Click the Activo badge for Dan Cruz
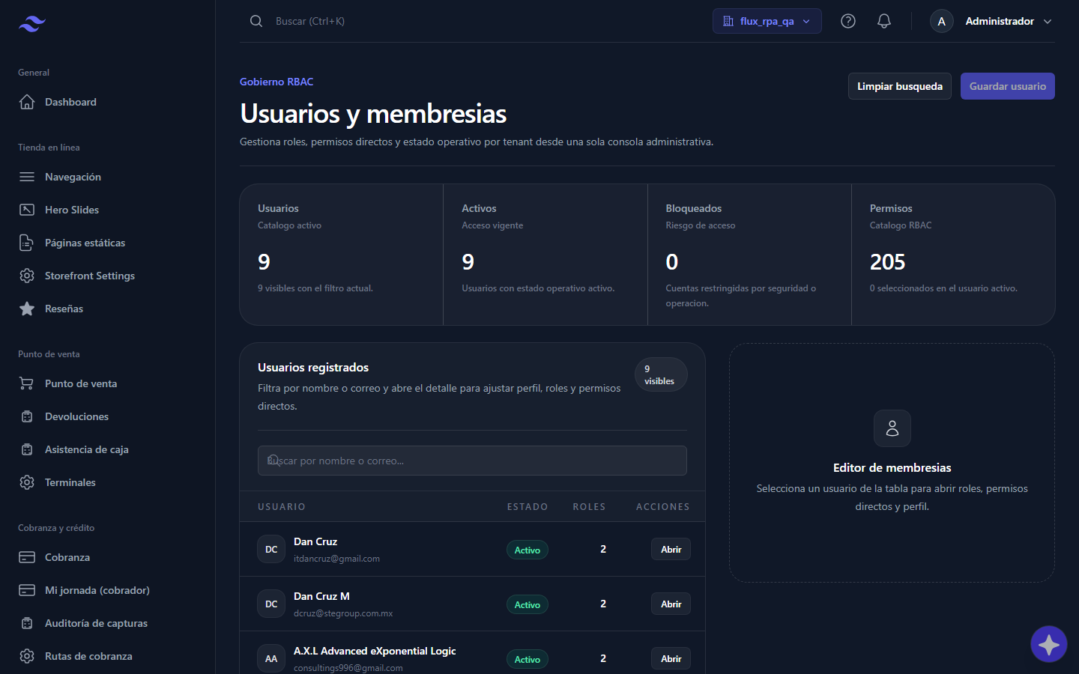 528,550
